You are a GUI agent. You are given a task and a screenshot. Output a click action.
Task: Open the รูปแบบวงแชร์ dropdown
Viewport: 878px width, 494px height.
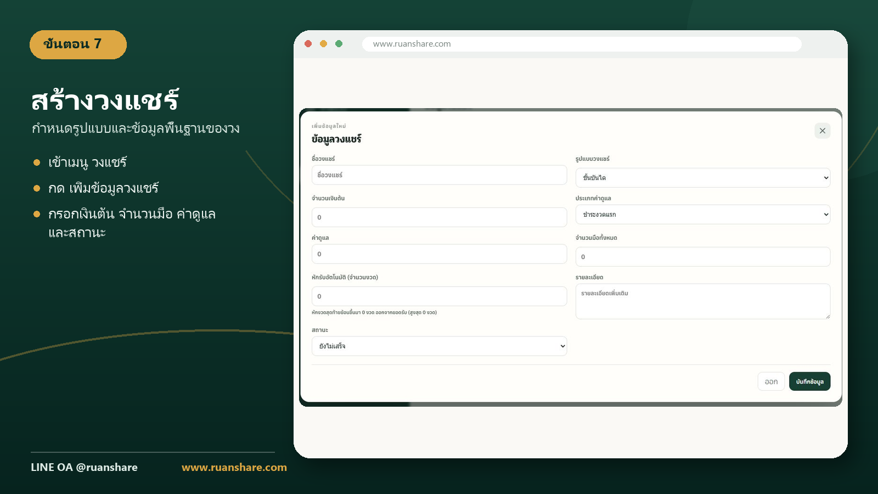click(702, 178)
